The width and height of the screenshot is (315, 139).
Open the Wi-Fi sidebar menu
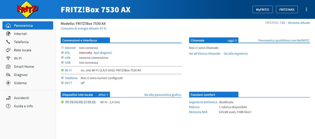pos(28,58)
